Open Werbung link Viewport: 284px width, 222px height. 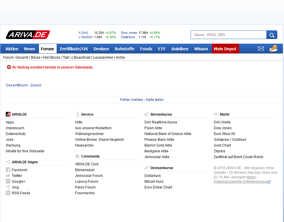click(x=13, y=145)
